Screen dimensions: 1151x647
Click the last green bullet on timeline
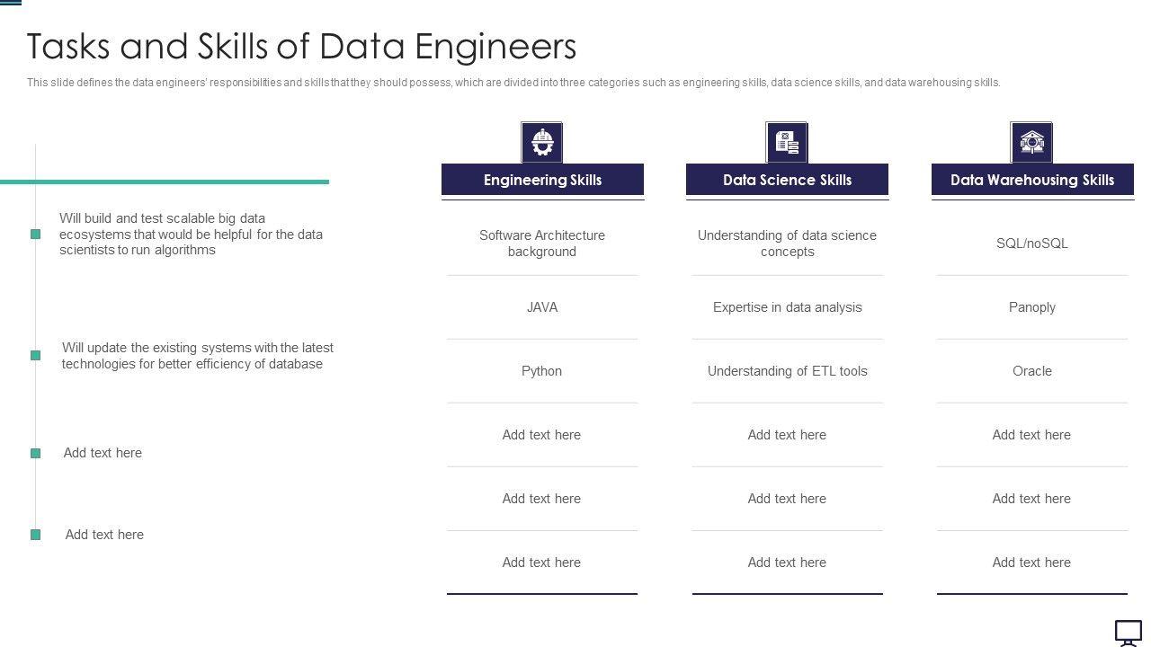coord(36,535)
